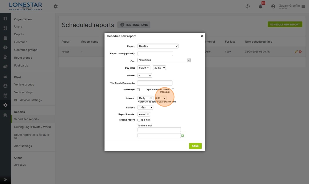The image size is (309, 184).
Task: Click the first To other e-mail field
Action: point(159,129)
